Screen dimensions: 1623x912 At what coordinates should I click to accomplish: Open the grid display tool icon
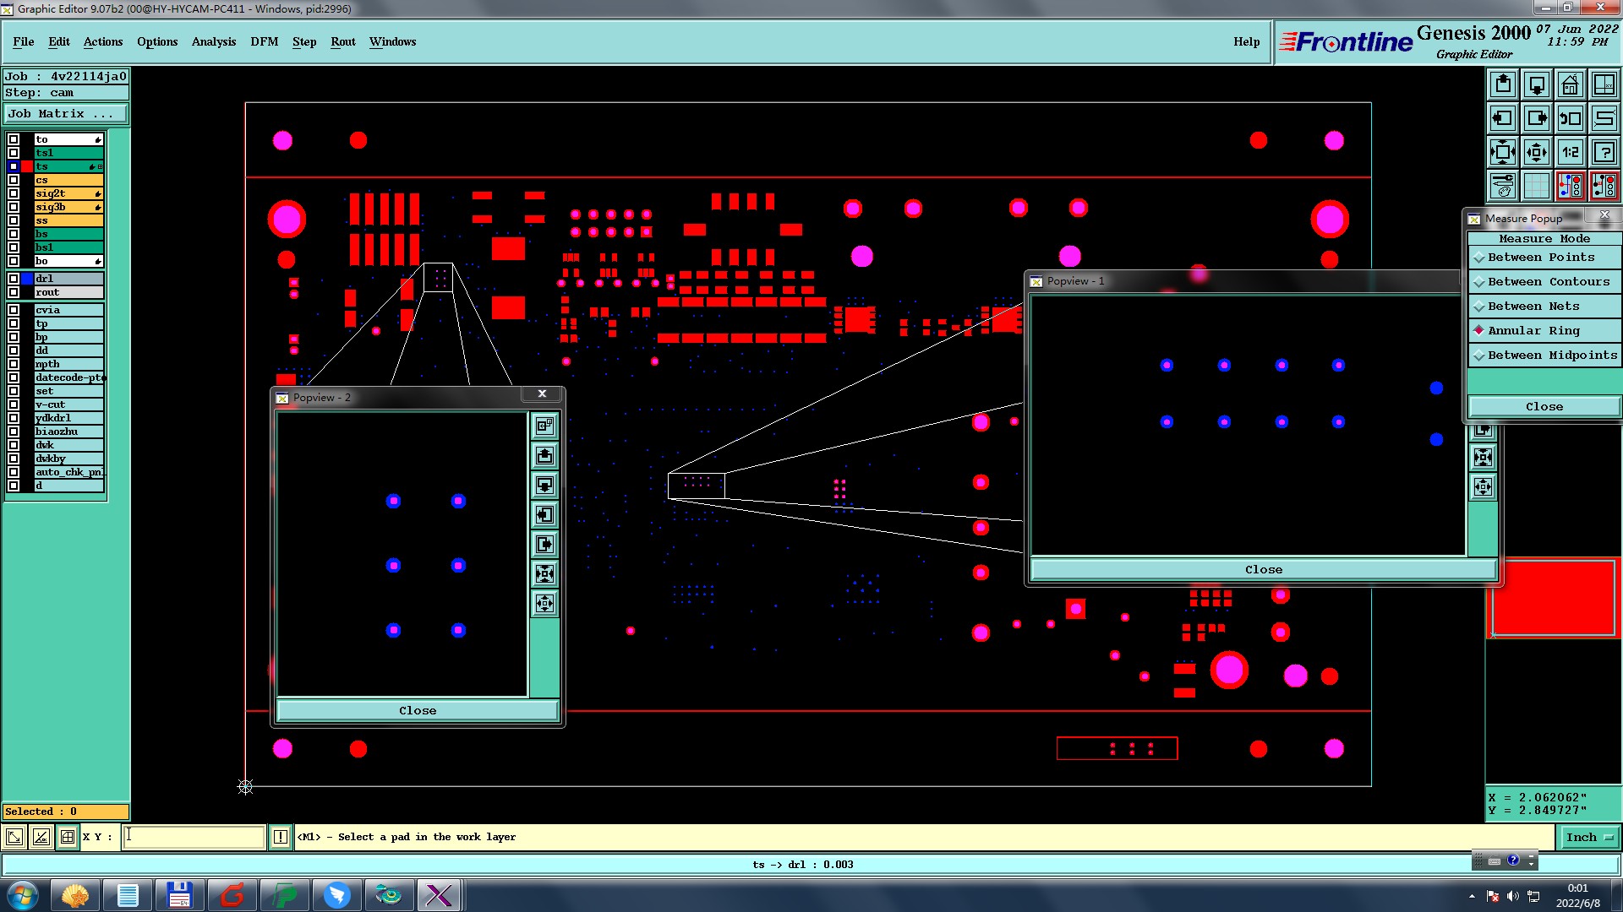click(x=1536, y=186)
